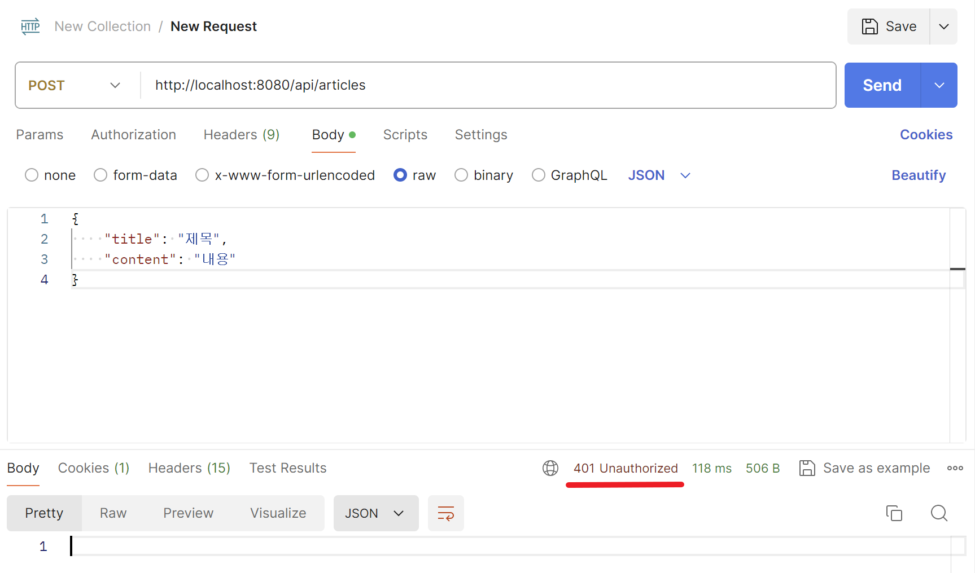Open the response more options ellipsis
975x573 pixels.
coord(955,468)
